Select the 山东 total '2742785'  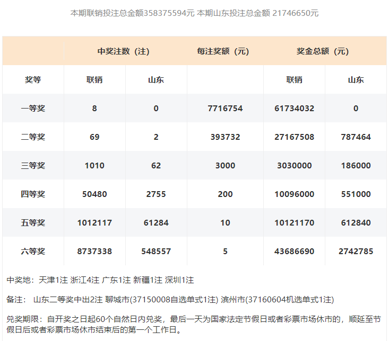(x=356, y=251)
